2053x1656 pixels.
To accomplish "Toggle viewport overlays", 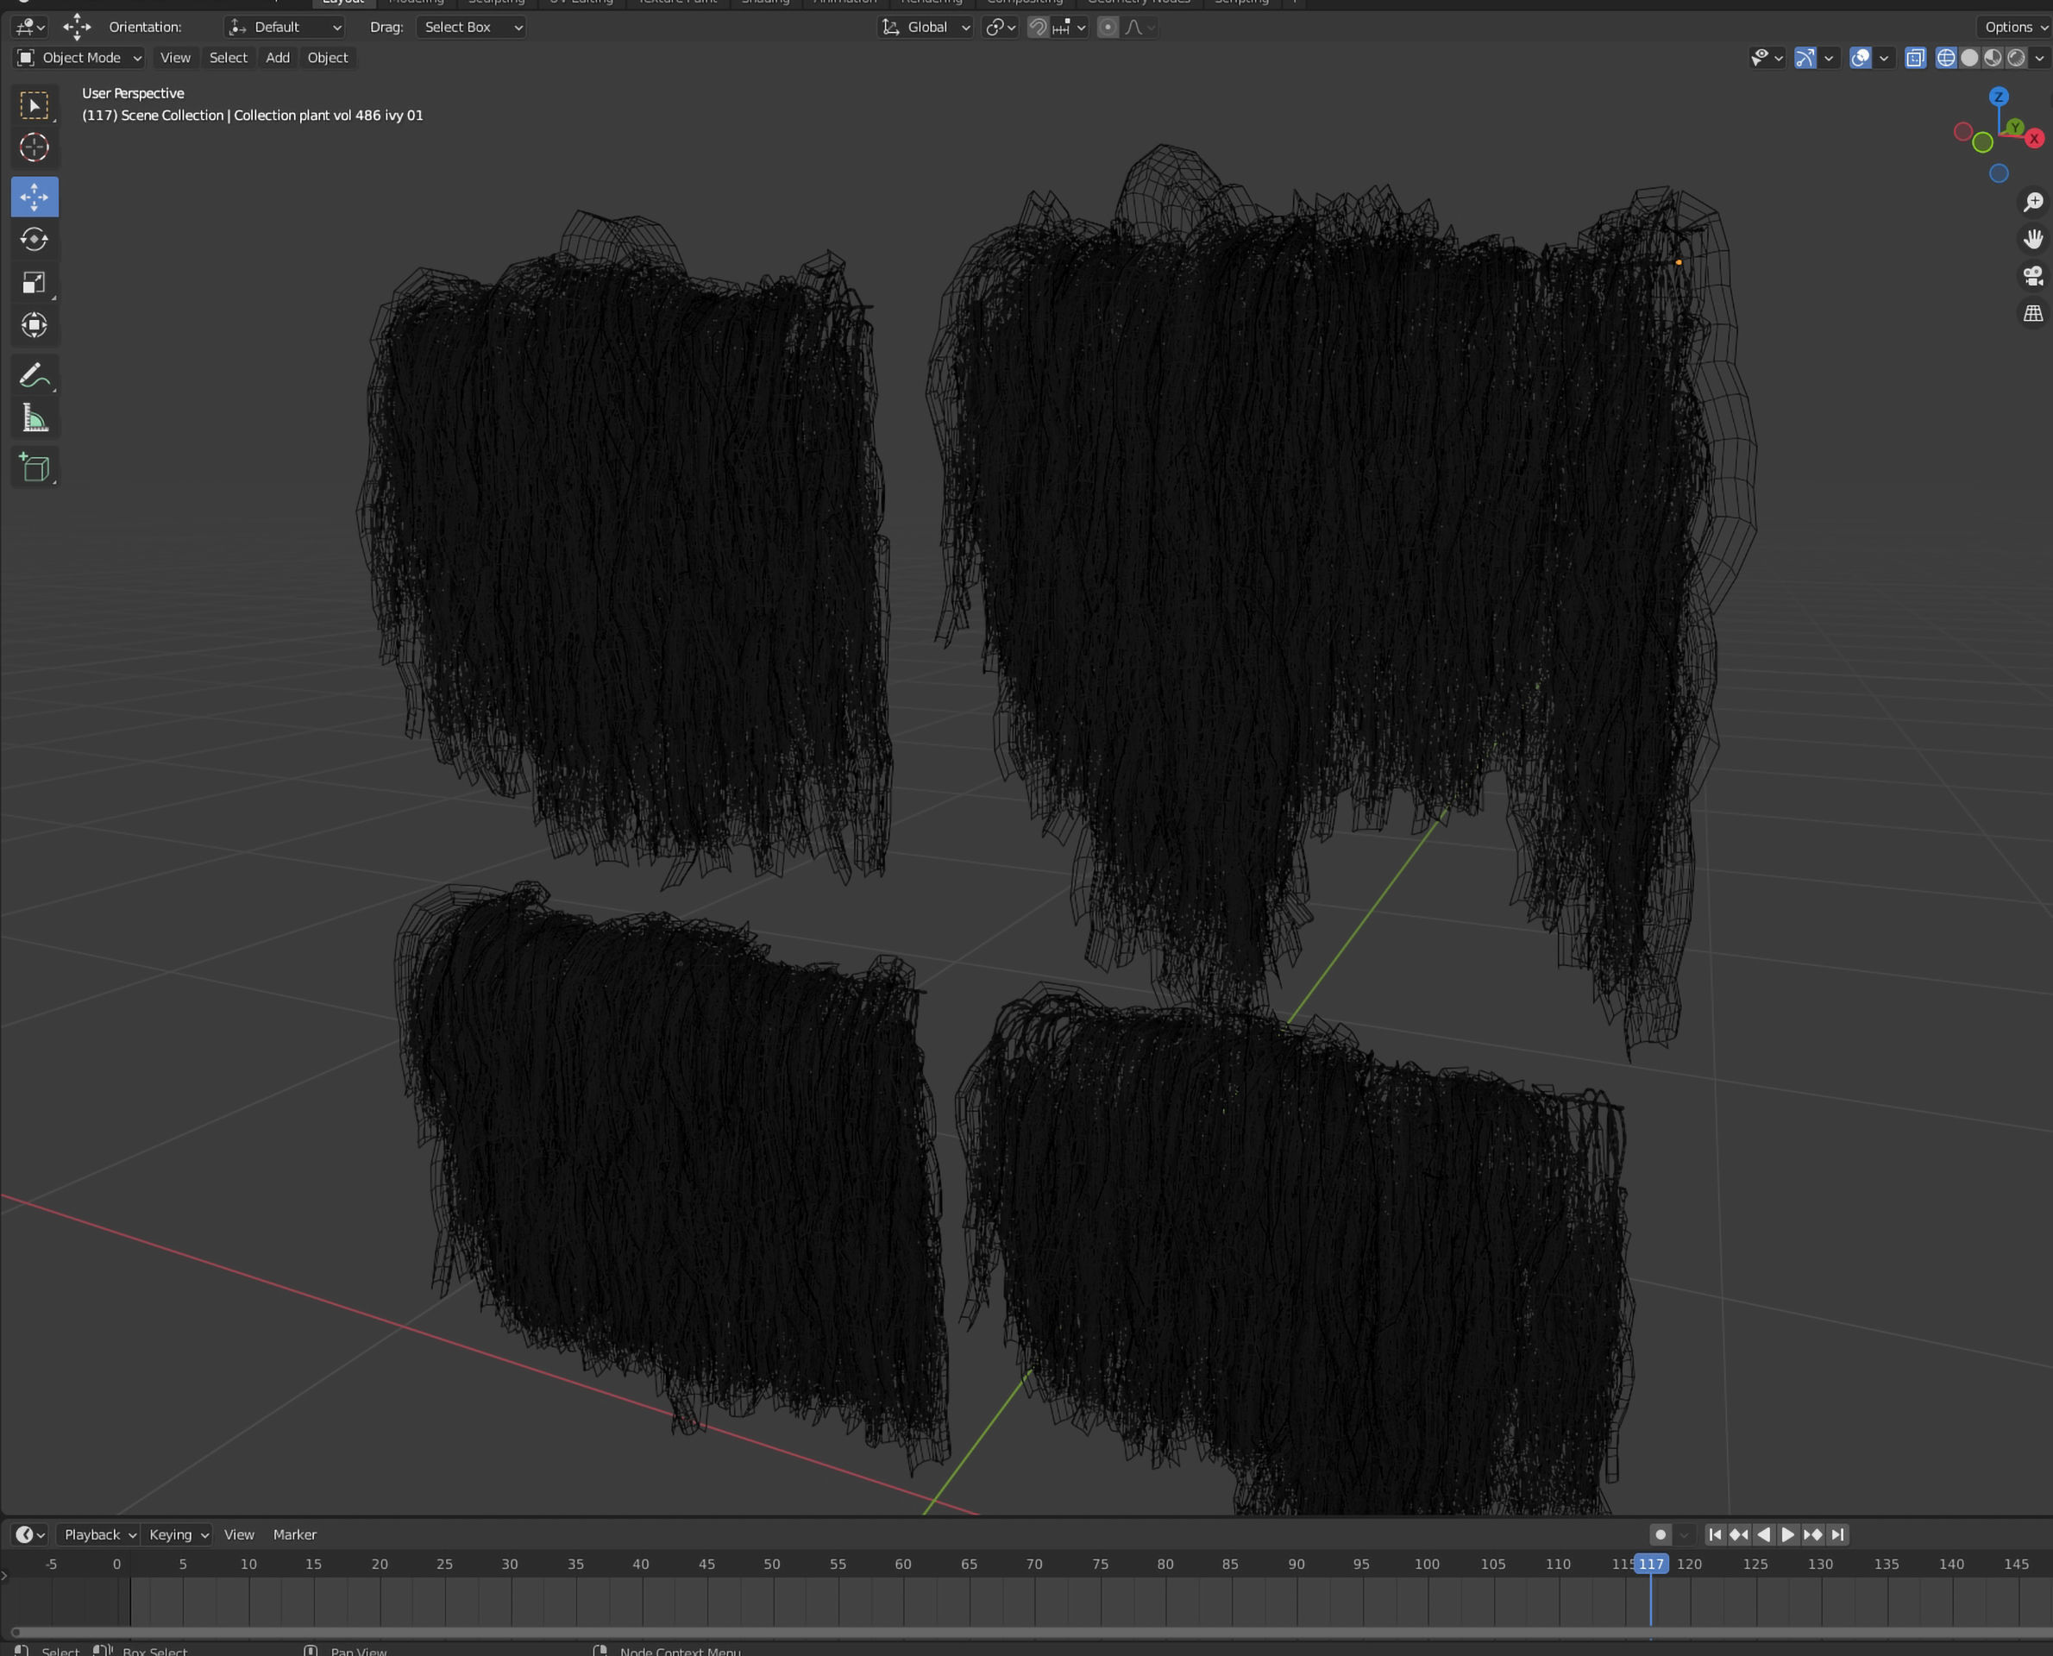I will pos(1861,58).
